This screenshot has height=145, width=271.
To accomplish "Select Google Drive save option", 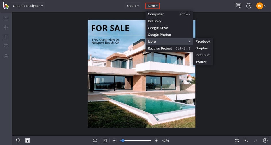I will (169, 28).
